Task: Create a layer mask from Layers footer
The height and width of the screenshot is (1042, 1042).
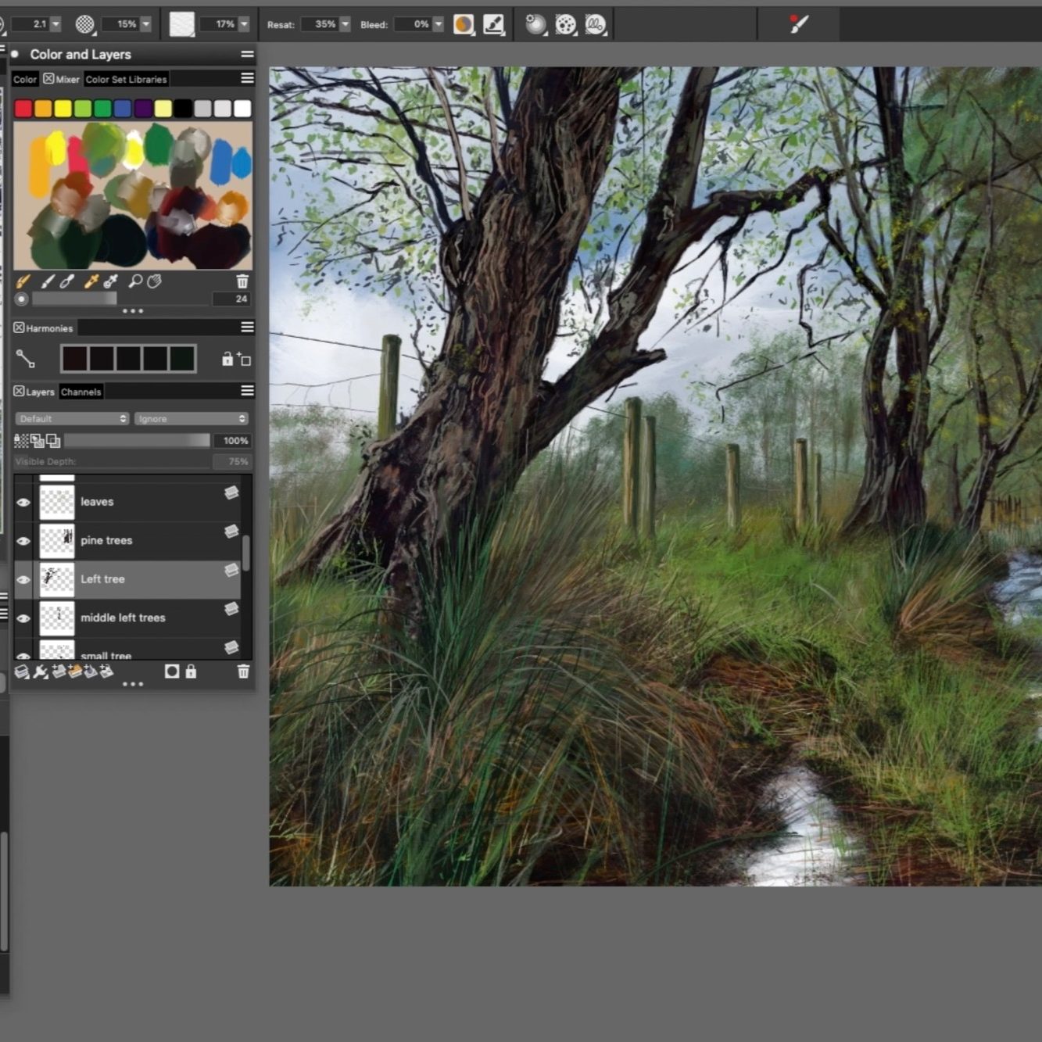Action: click(x=172, y=671)
